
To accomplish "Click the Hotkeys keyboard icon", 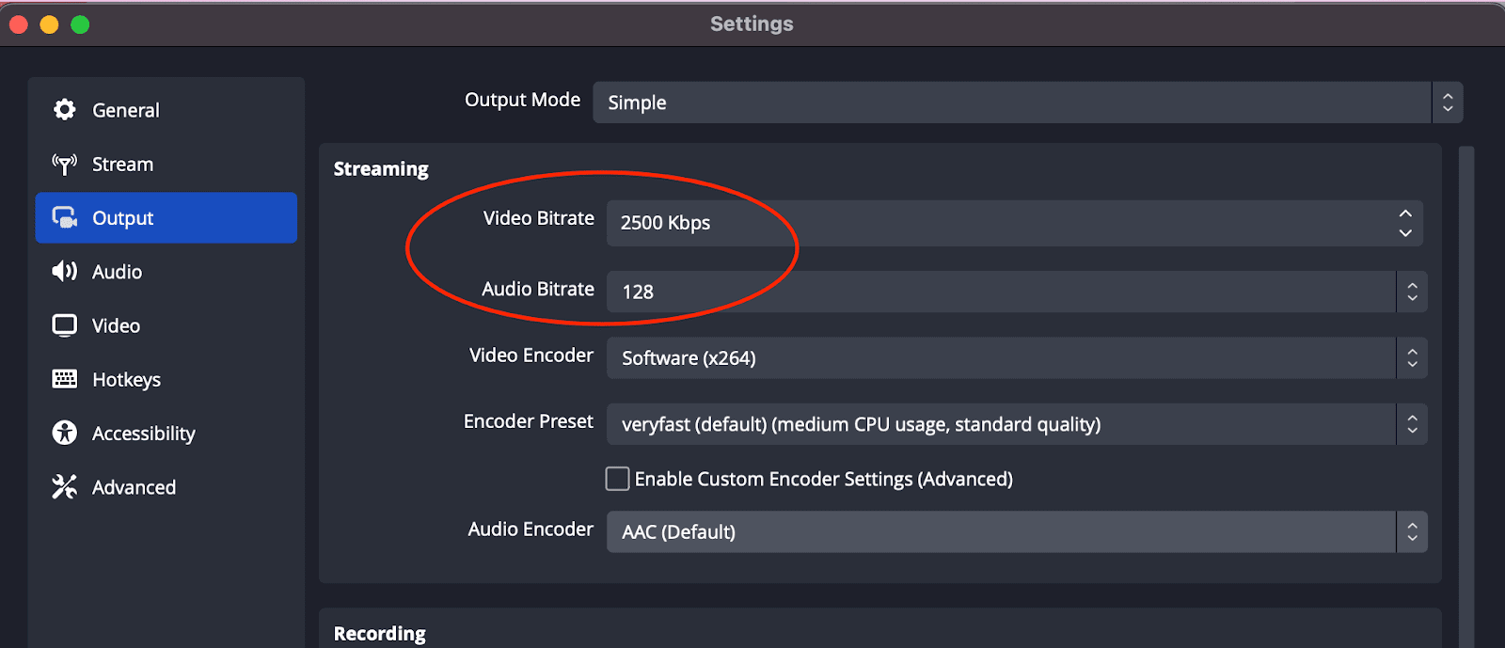I will pos(64,379).
